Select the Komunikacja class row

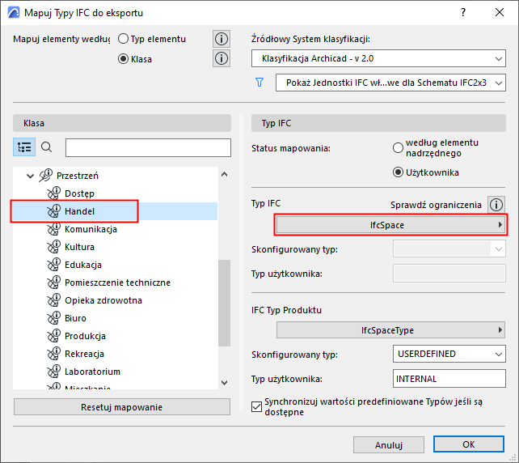pyautogui.click(x=115, y=229)
